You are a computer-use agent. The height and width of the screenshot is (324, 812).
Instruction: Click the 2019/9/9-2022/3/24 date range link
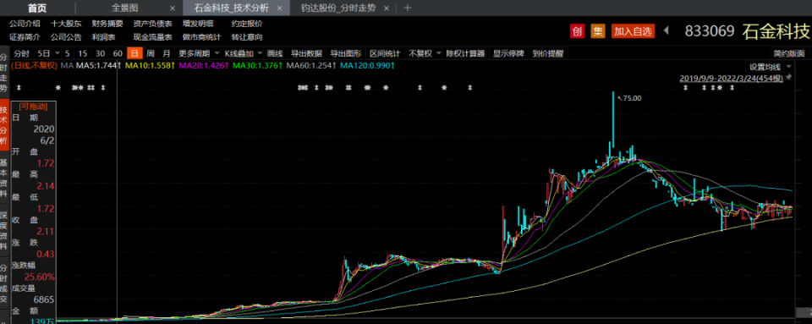pos(731,78)
